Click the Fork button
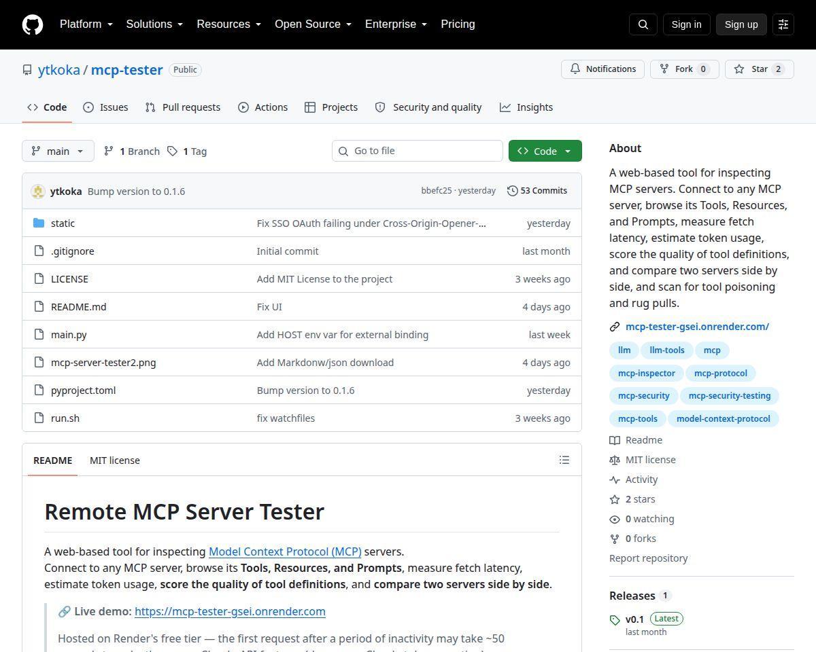The image size is (816, 652). 684,69
